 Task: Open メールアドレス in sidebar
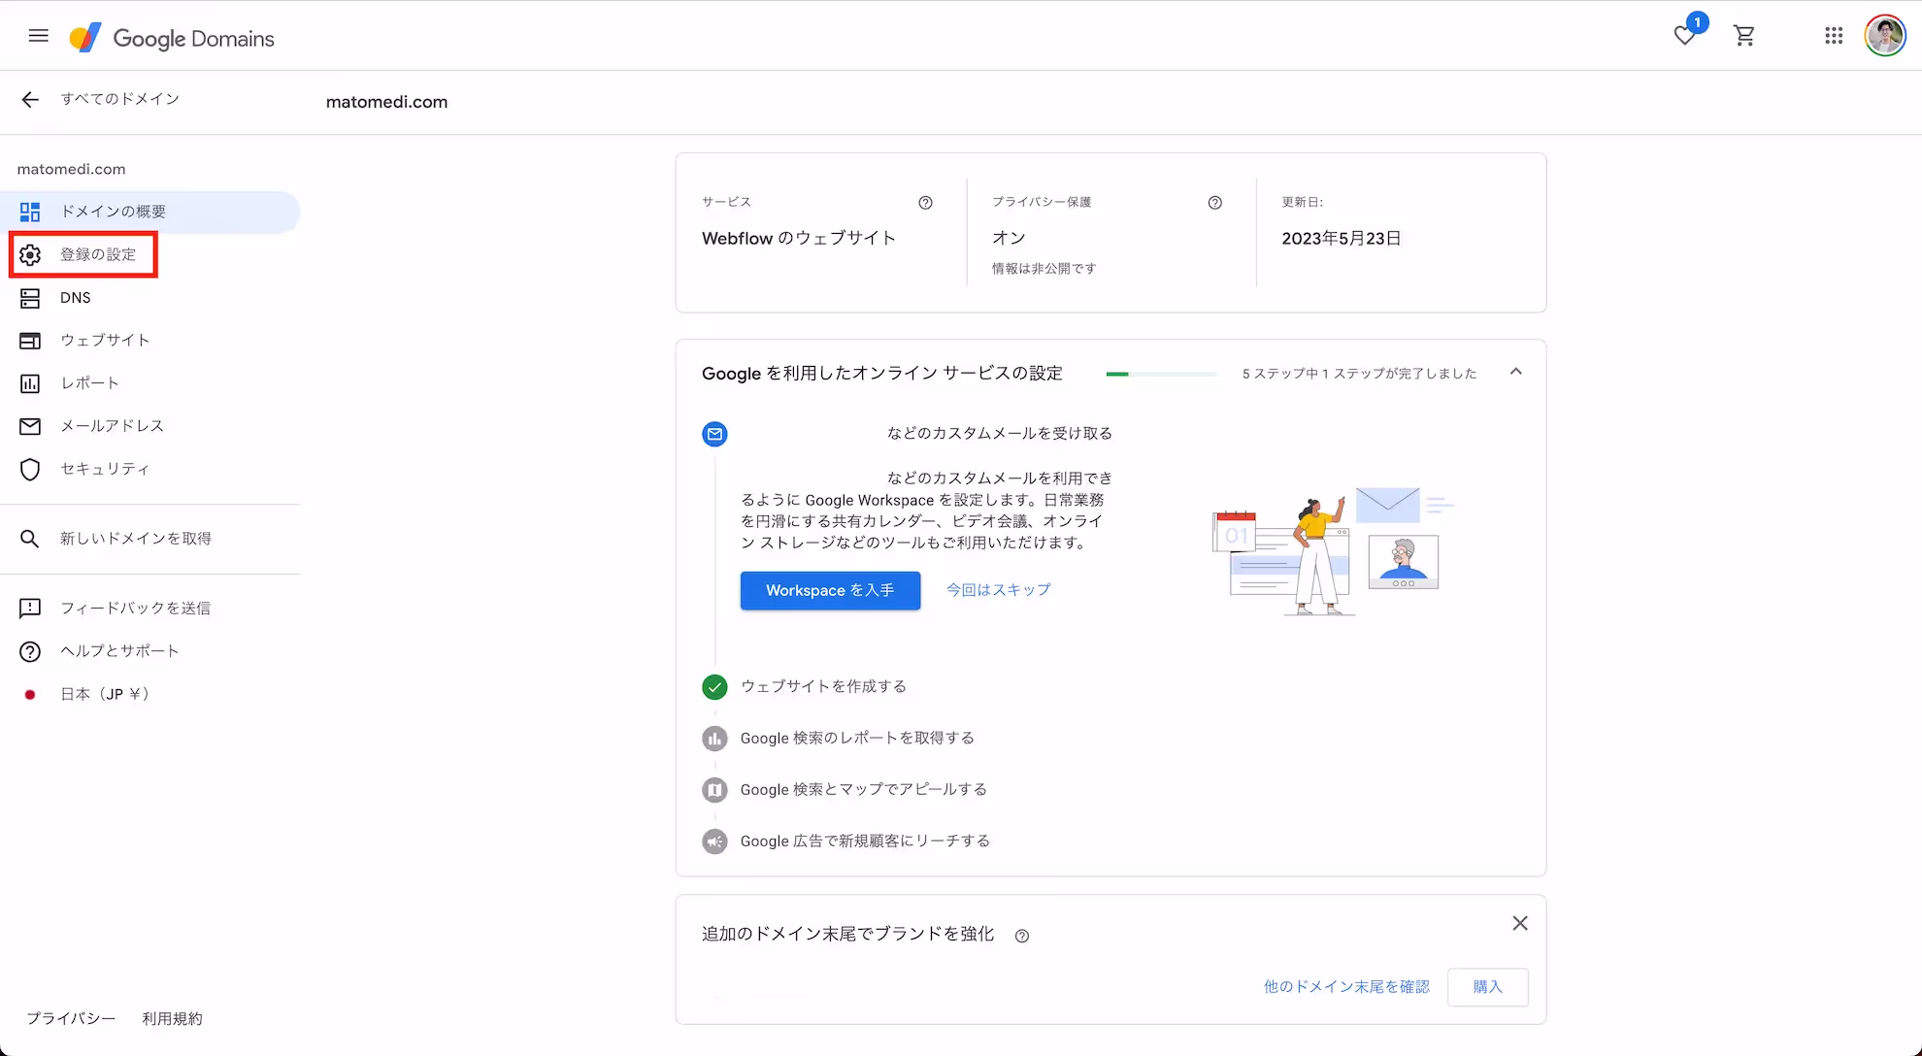(x=150, y=426)
